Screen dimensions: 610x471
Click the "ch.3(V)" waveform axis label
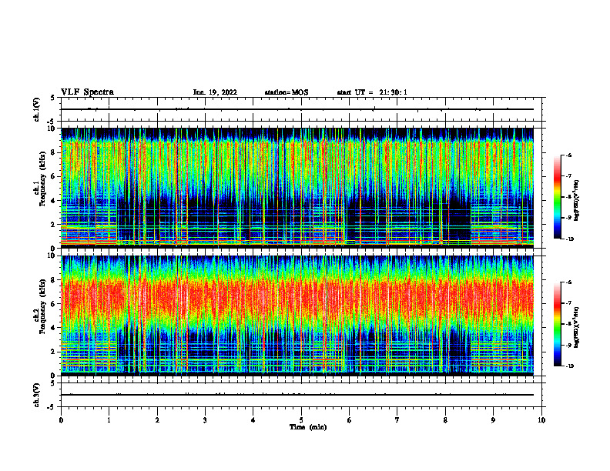(37, 395)
